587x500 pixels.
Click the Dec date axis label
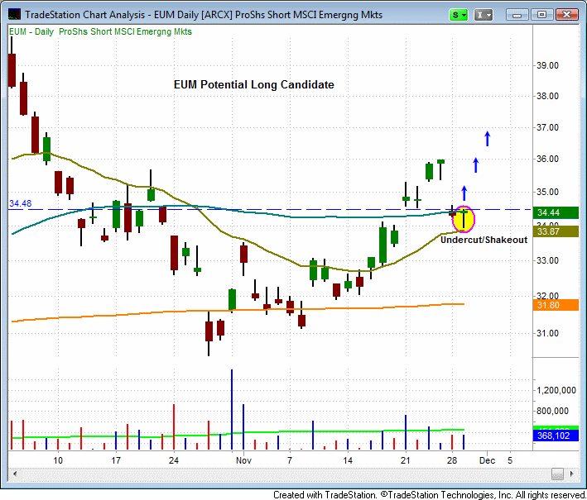coord(487,460)
